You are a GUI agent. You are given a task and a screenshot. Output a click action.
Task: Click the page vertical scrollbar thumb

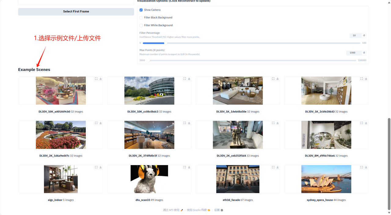[389, 164]
